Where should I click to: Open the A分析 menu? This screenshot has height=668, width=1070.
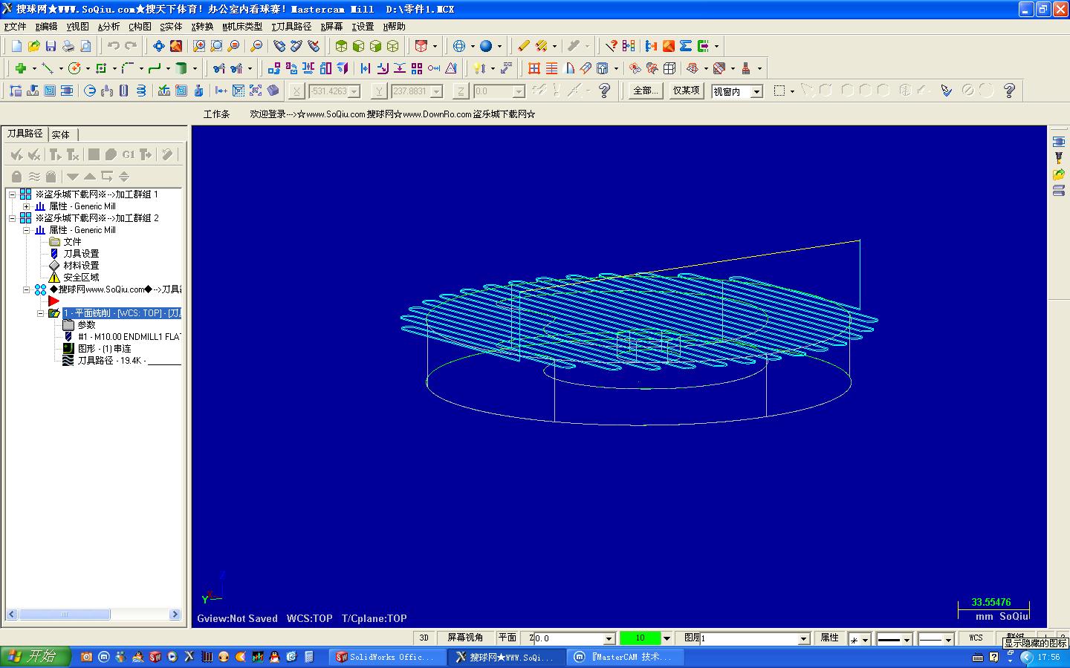click(108, 27)
